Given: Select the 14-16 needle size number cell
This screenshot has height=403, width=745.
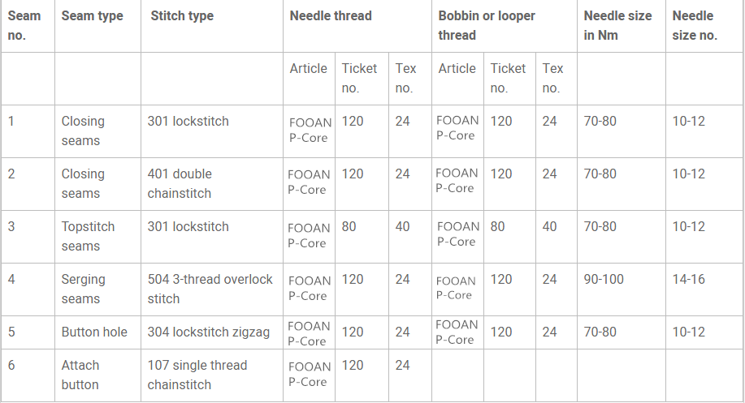Looking at the screenshot, I should coord(704,289).
